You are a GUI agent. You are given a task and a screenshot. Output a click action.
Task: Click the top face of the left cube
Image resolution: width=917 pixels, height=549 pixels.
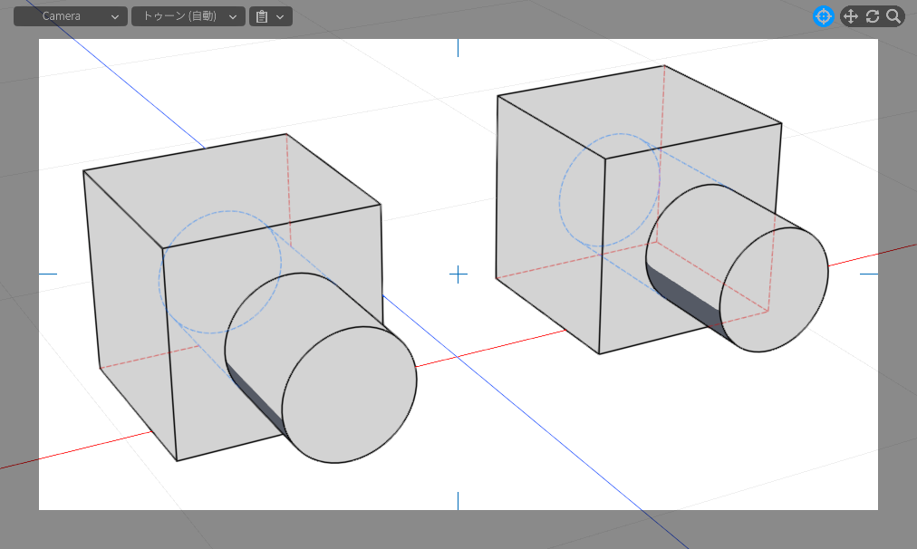(x=231, y=188)
